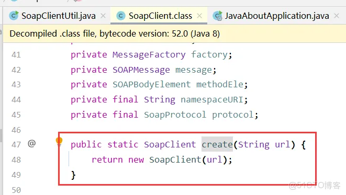Click the highlighted create method name
Screen dimensions: 346x195
tap(217, 144)
